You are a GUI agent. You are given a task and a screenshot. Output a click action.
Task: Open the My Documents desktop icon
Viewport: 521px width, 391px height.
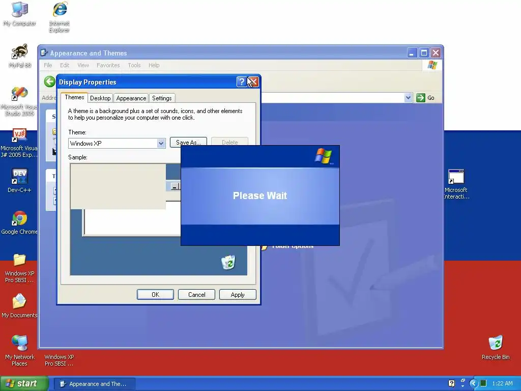tap(19, 305)
